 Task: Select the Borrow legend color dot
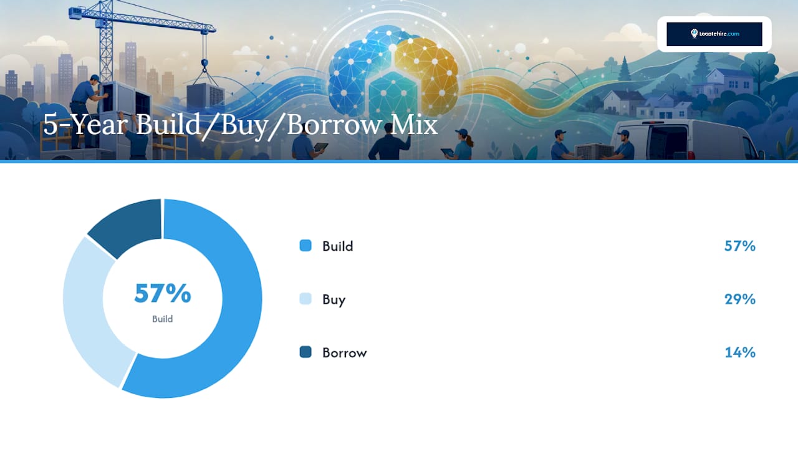(305, 352)
